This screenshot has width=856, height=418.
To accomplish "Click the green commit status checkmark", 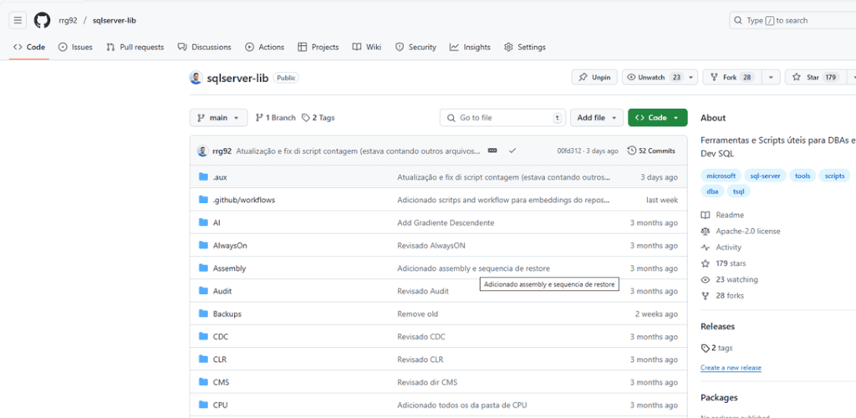I will coord(512,151).
